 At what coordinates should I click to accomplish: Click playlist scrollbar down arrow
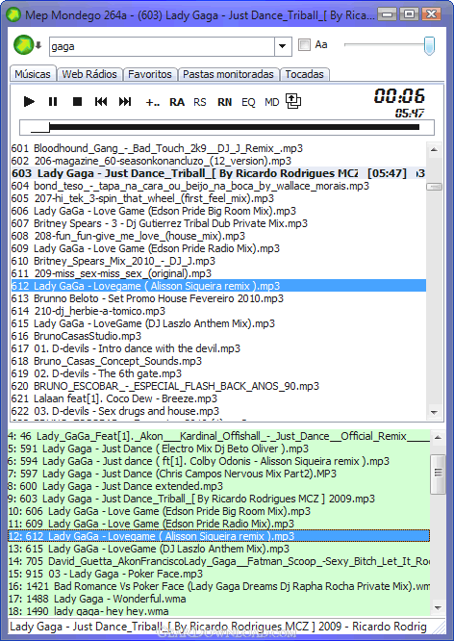tap(434, 413)
